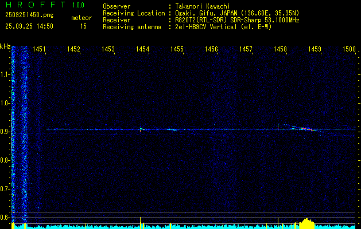The image size is (361, 229).
Task: Click the 1455 time marker
Action: pyautogui.click(x=177, y=49)
